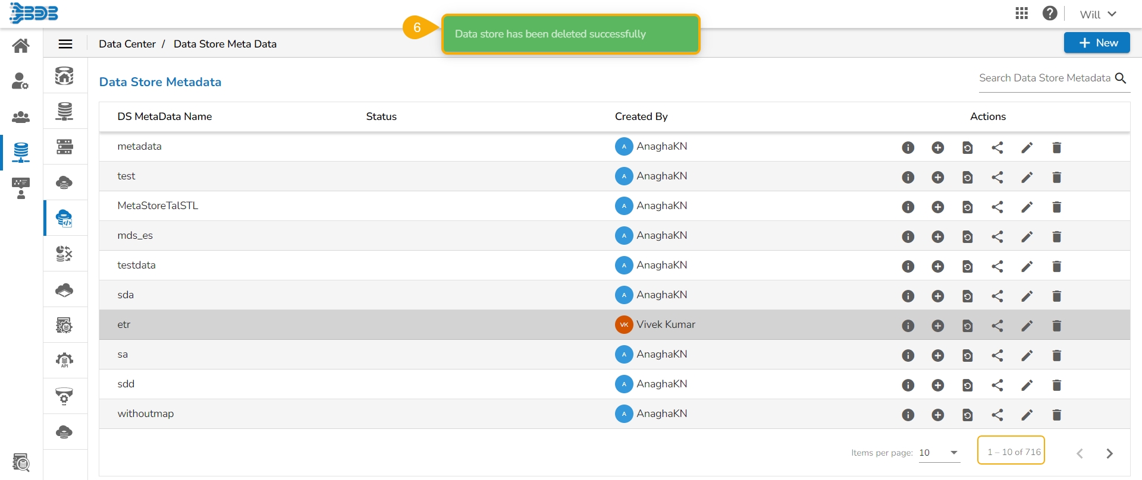The image size is (1142, 480).
Task: Expand the Will user menu
Action: [x=1097, y=14]
